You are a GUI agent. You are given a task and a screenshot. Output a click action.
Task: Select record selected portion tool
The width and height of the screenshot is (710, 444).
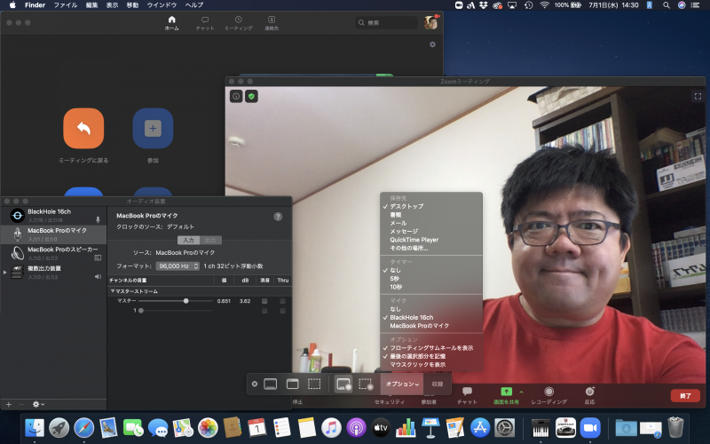point(366,385)
